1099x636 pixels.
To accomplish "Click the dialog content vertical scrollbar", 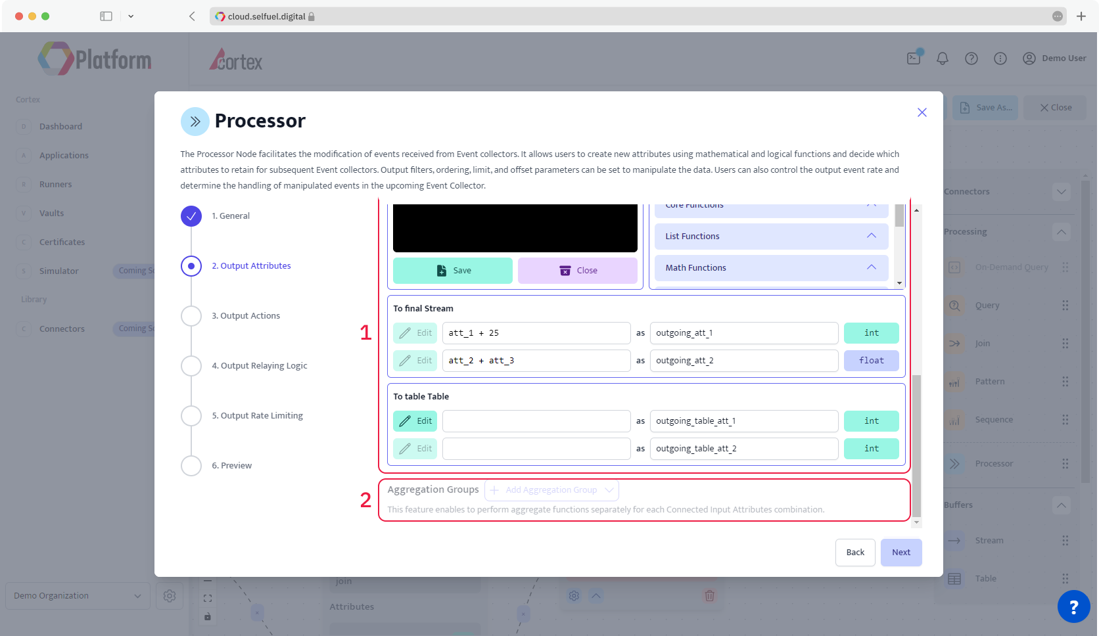I will [916, 447].
